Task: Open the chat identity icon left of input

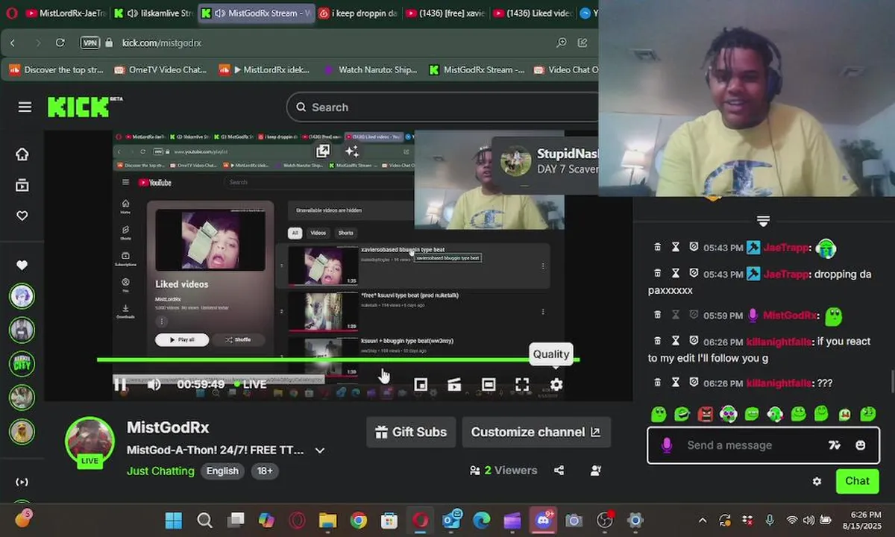Action: click(x=667, y=445)
